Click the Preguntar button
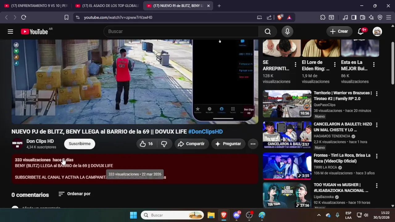Viewport: 395px width, 222px height. coord(228,144)
